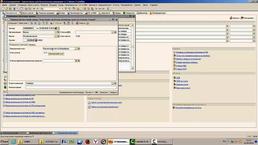Click the Cut scissors toolbar icon
258x145 pixels.
tap(15, 9)
